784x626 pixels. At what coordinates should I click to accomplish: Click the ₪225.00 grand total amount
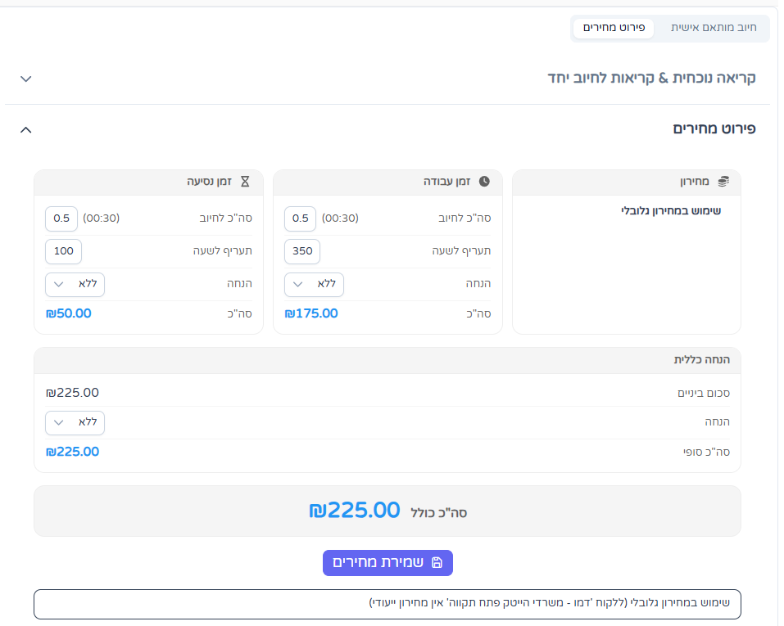click(355, 511)
